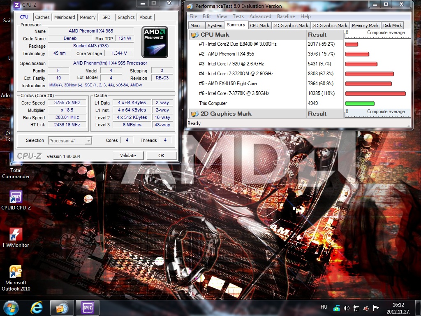Image resolution: width=421 pixels, height=316 pixels.
Task: Click the Core Voltage value 1.344 V
Action: click(119, 53)
